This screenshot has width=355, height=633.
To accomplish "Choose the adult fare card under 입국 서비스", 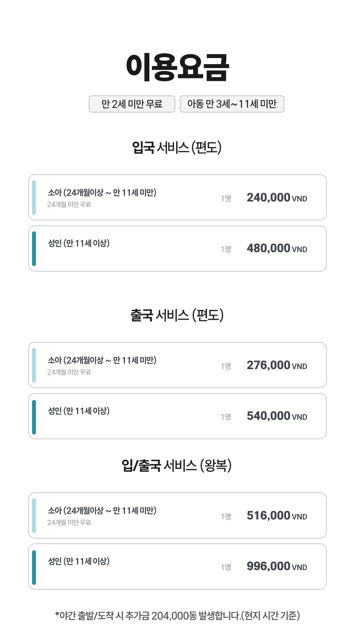I will click(177, 249).
